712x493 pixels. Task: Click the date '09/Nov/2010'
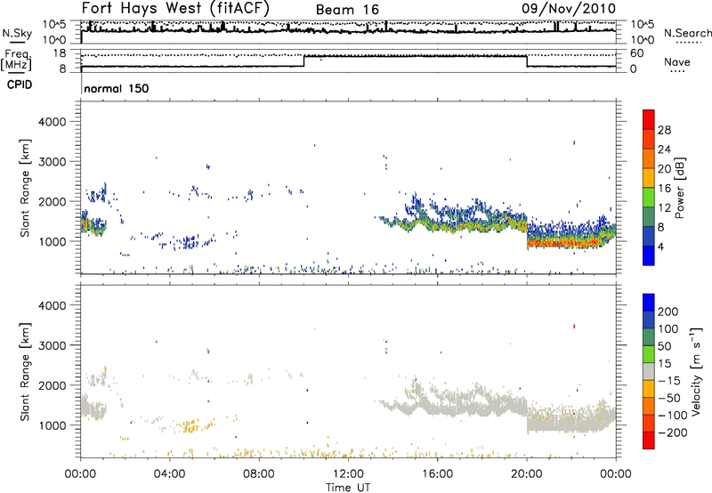pyautogui.click(x=569, y=8)
